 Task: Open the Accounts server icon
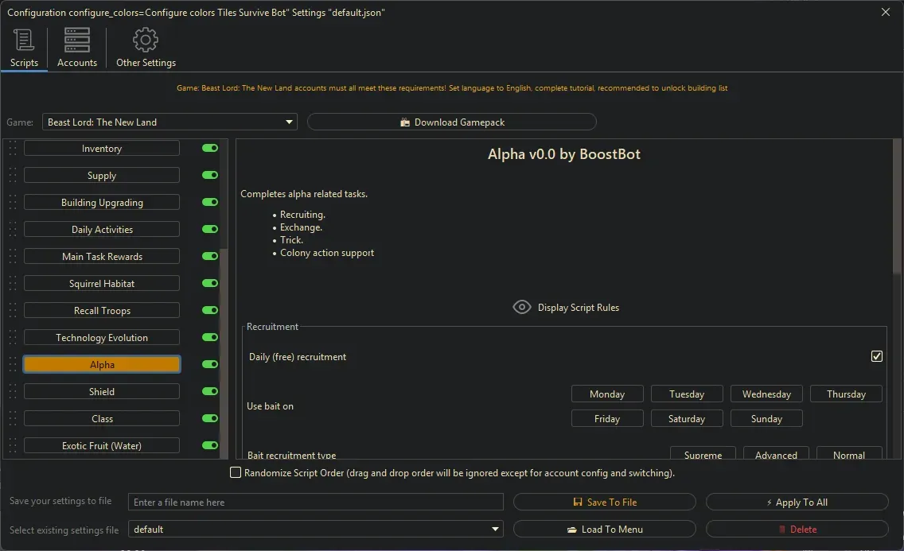click(77, 40)
